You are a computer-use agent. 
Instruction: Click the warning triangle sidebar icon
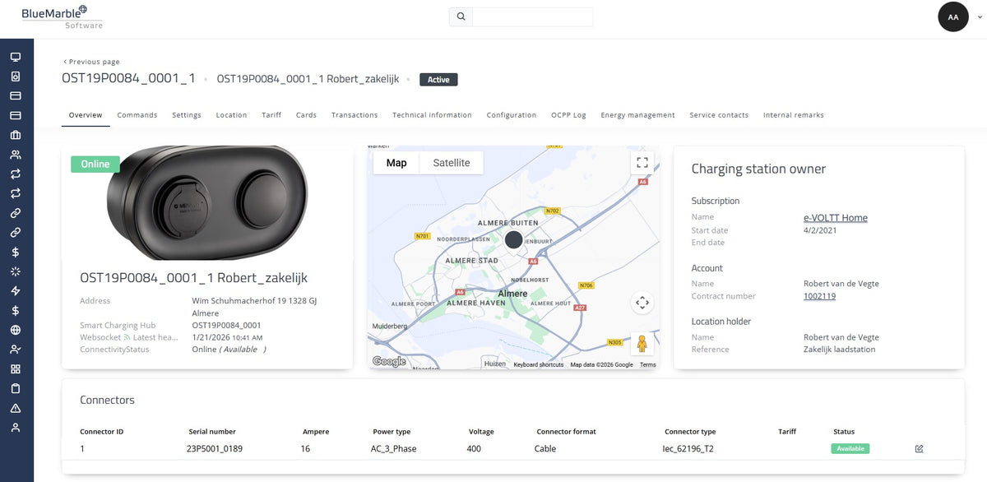15,408
